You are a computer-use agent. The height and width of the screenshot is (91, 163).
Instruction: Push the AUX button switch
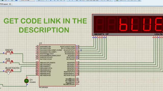pos(8,62)
